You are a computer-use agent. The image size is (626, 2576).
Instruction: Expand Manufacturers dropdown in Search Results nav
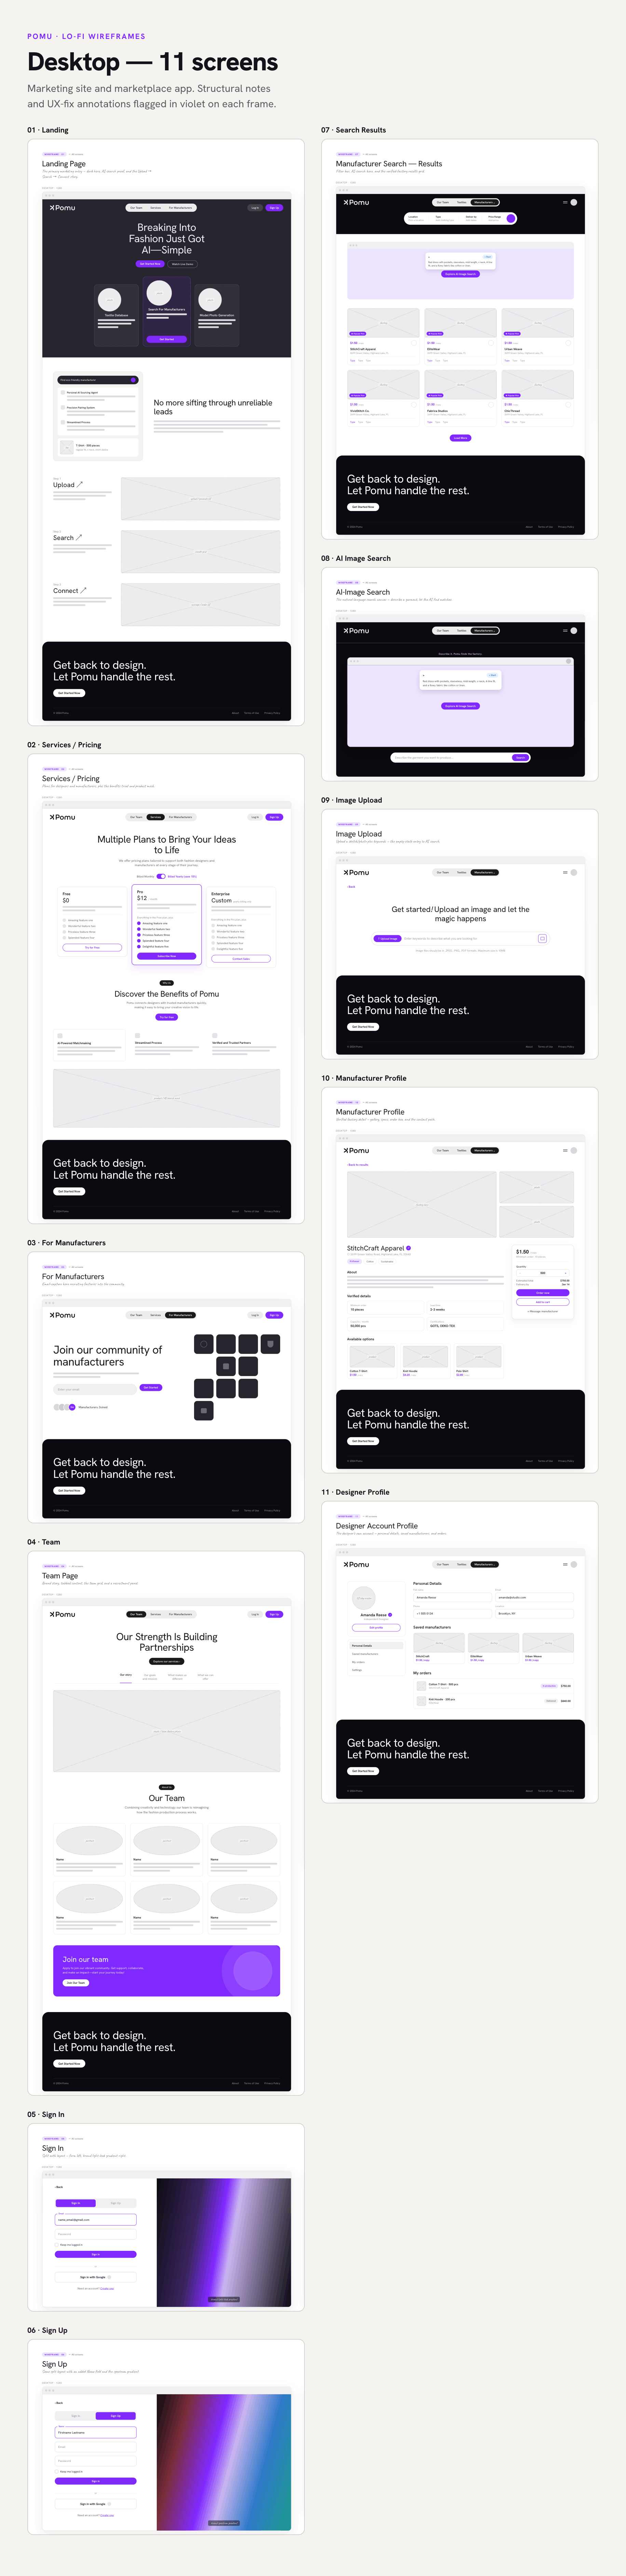tap(485, 202)
